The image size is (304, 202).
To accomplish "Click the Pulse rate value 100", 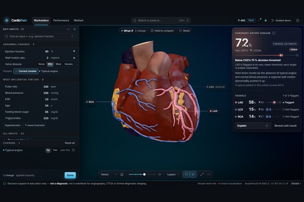I will pyautogui.click(x=46, y=87).
